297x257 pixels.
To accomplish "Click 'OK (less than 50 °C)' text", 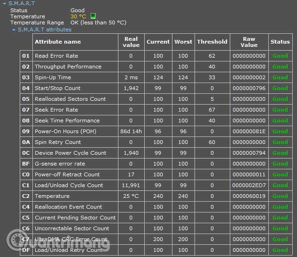I will click(98, 23).
